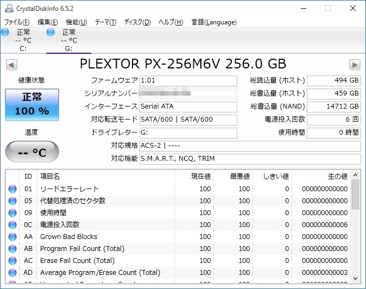
Task: Open the テーマ(T) menu
Action: click(105, 22)
